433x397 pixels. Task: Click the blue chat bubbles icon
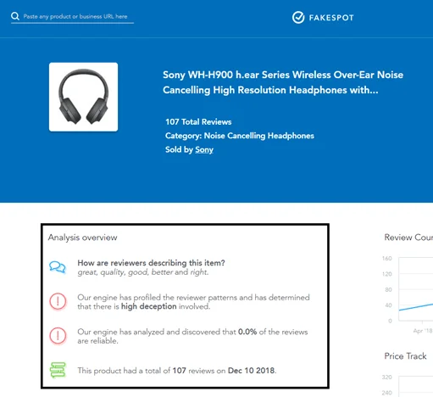click(58, 267)
